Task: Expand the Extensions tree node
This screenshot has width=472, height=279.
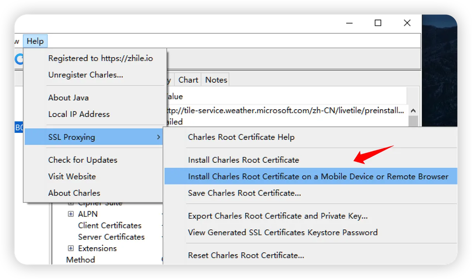Action: (x=71, y=248)
